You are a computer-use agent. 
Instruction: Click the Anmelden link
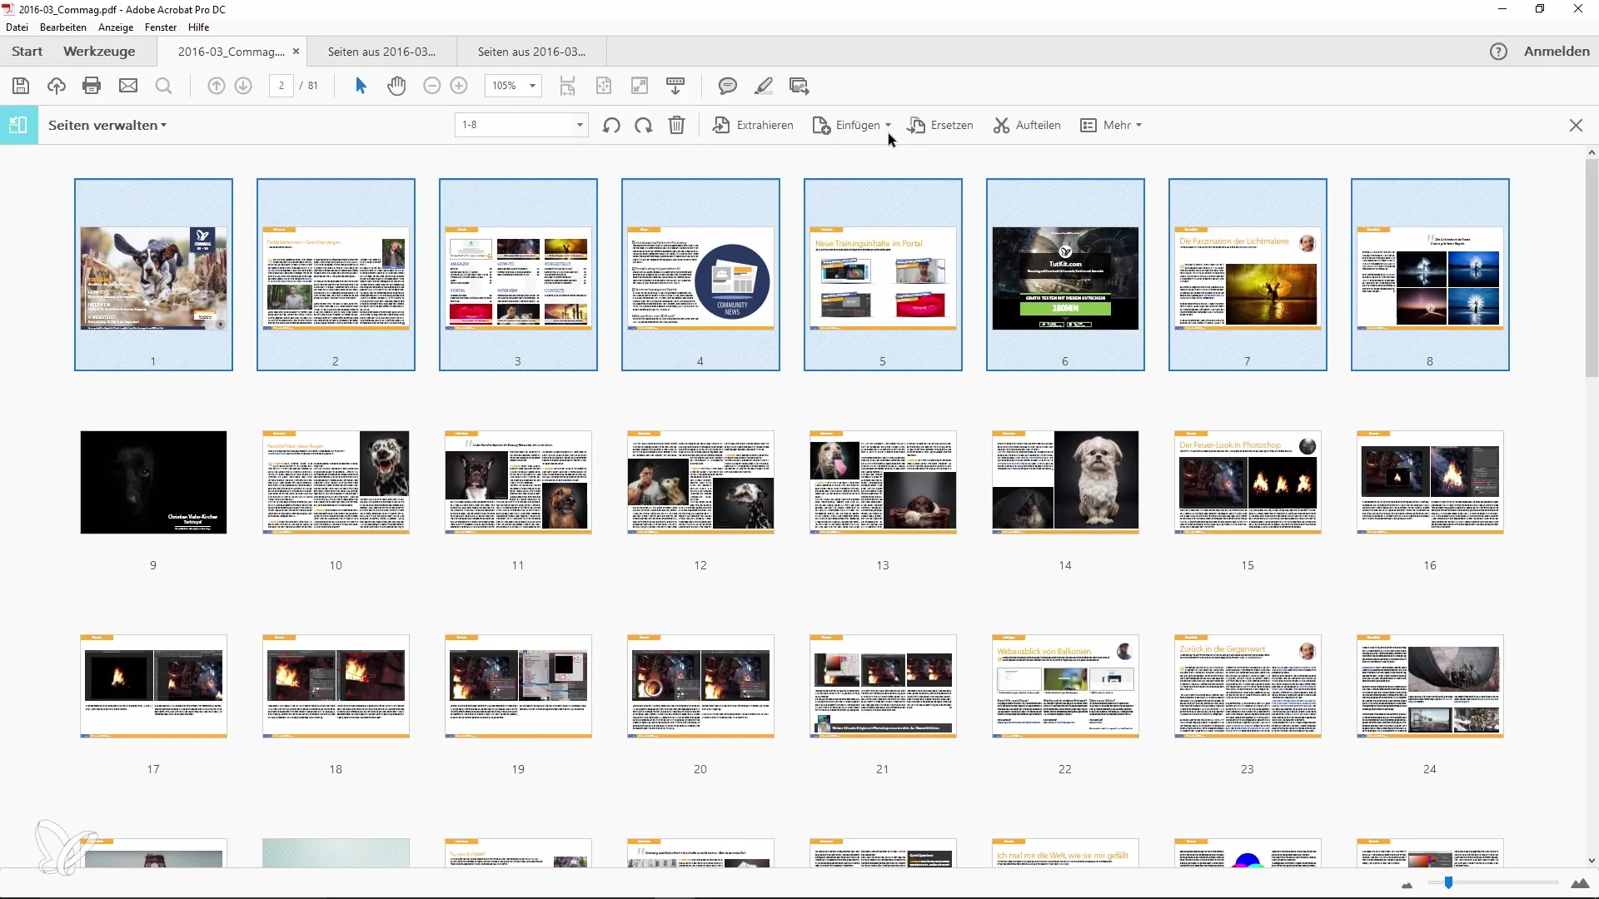1557,52
